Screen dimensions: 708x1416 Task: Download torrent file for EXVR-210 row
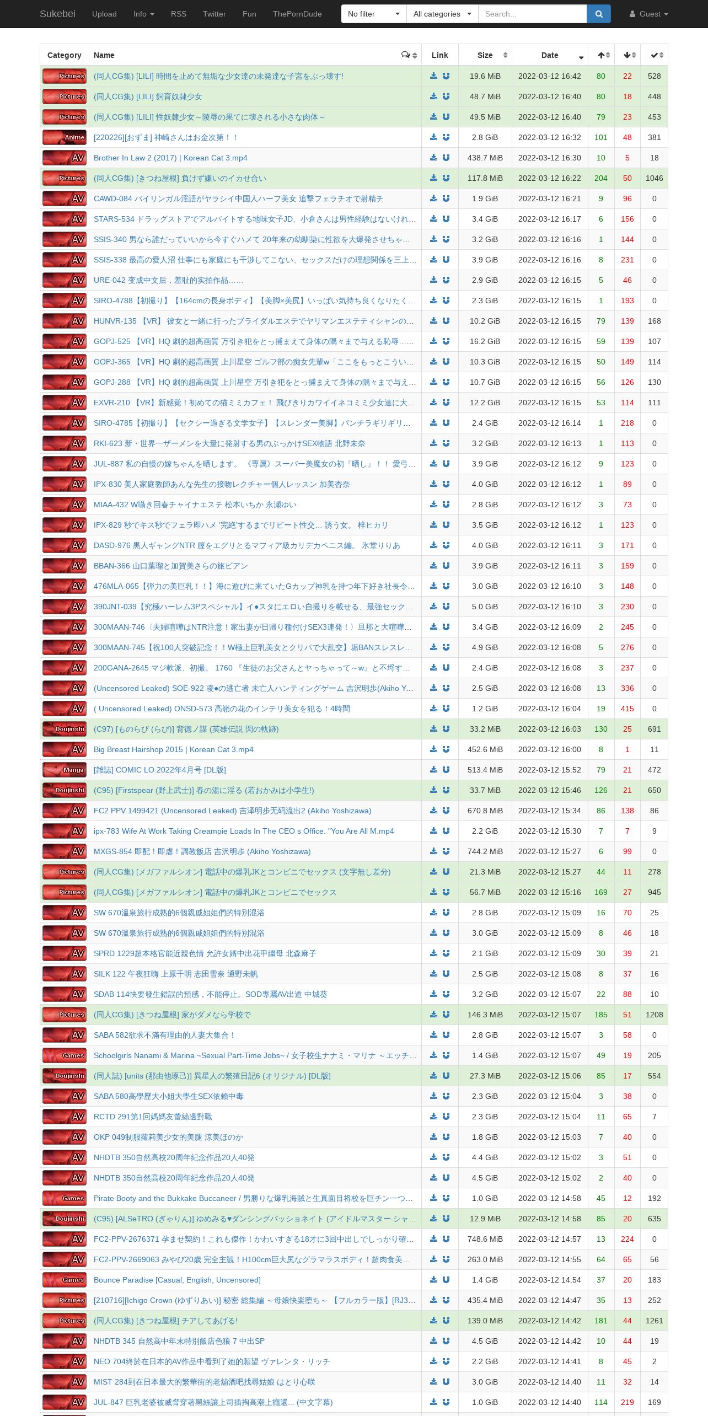coord(433,403)
